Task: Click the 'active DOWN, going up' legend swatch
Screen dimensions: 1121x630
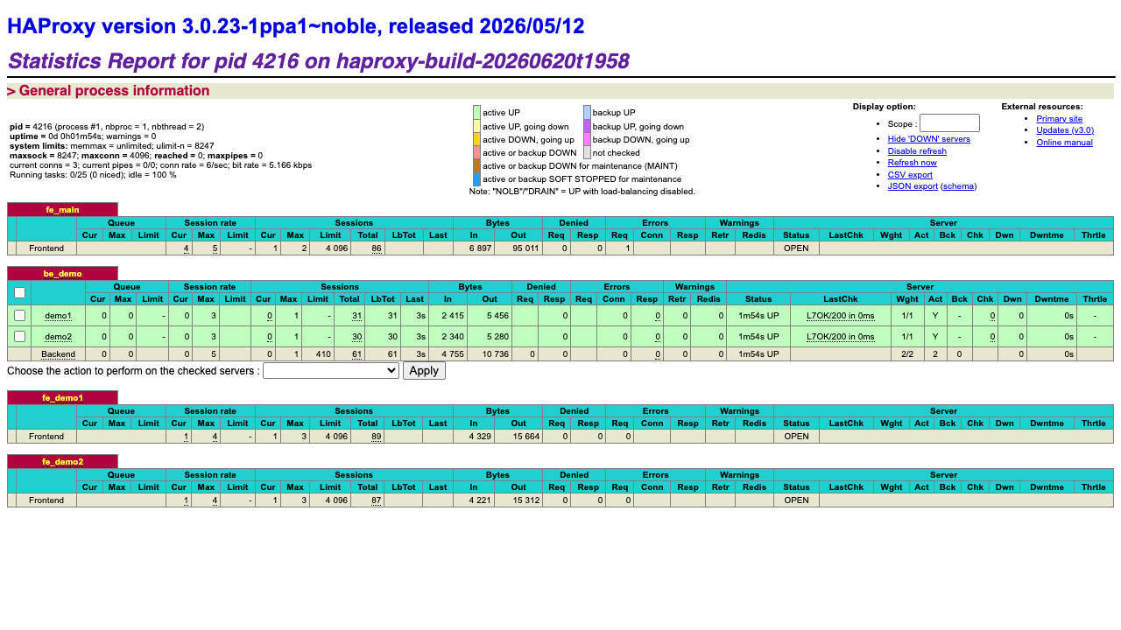Action: [x=477, y=139]
